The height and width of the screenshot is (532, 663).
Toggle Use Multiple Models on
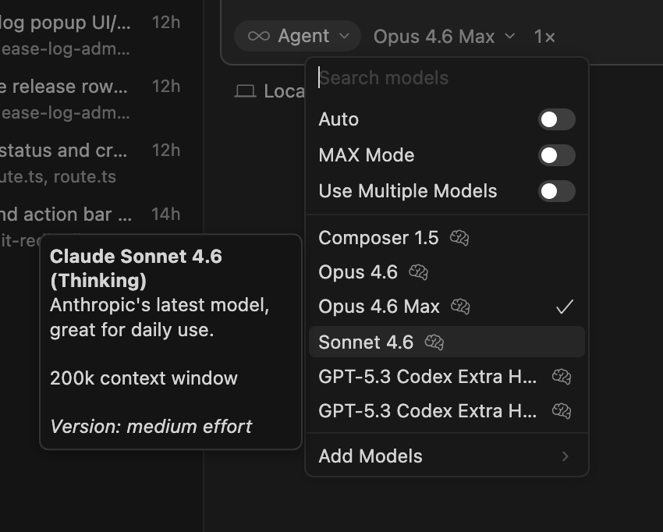point(556,191)
